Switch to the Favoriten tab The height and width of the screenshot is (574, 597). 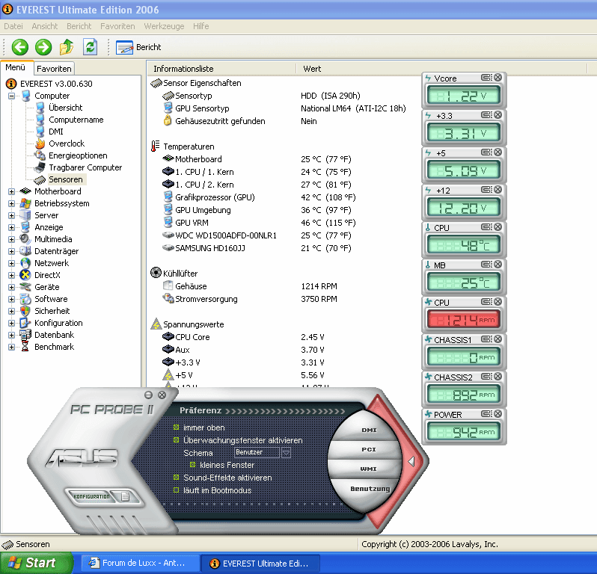[x=54, y=69]
